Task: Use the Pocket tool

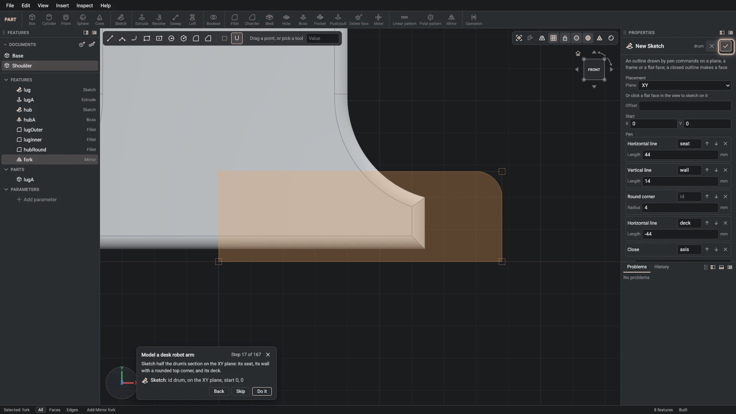Action: pos(320,20)
